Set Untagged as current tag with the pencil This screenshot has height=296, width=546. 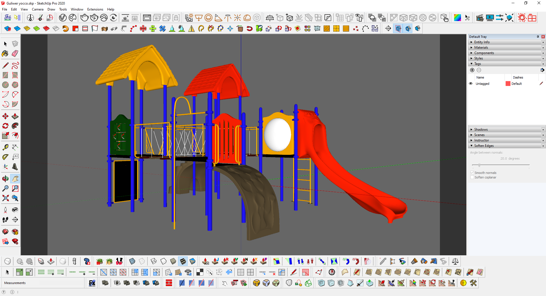click(x=541, y=84)
